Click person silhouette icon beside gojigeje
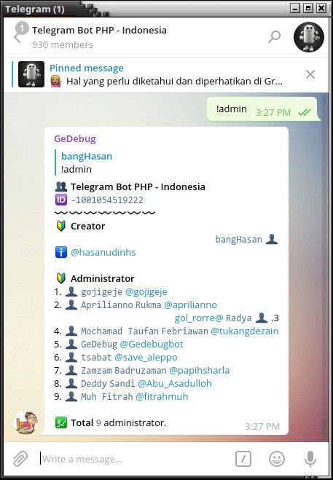The image size is (333, 480). [x=71, y=292]
